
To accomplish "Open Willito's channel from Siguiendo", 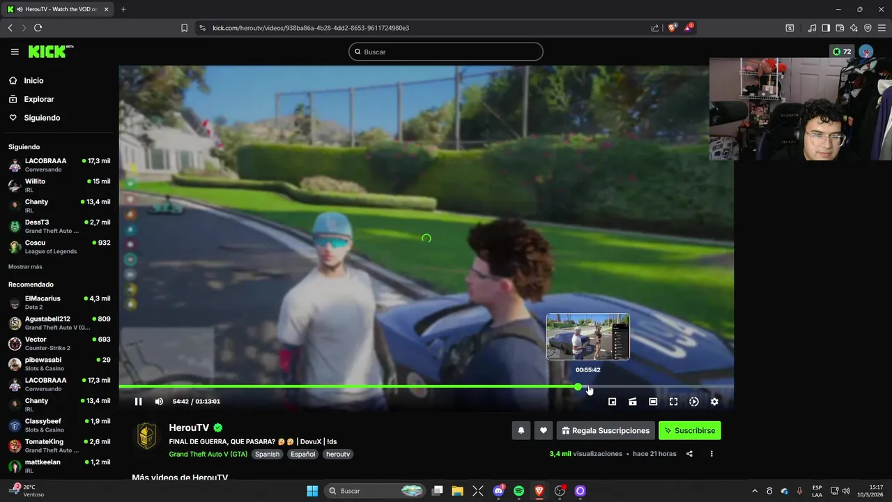I will [x=59, y=185].
